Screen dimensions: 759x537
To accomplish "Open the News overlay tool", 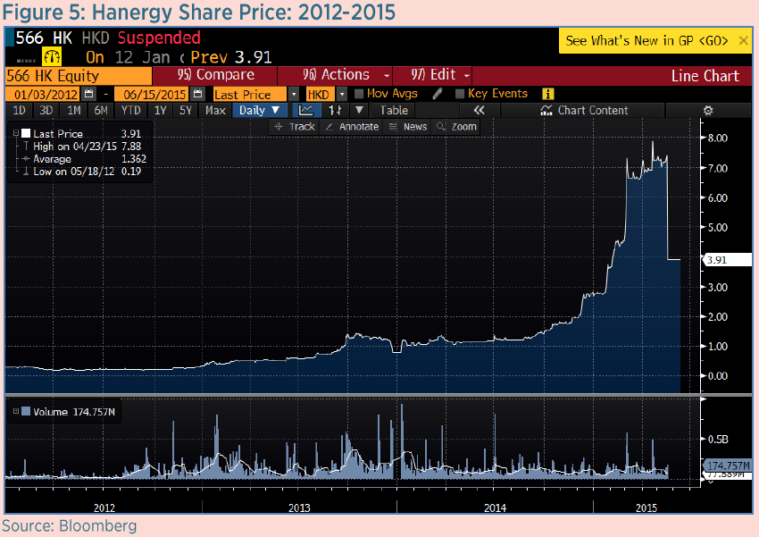I will click(x=407, y=127).
